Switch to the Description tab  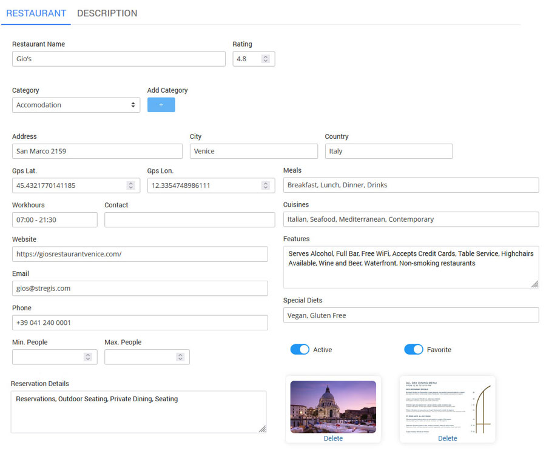[x=107, y=13]
